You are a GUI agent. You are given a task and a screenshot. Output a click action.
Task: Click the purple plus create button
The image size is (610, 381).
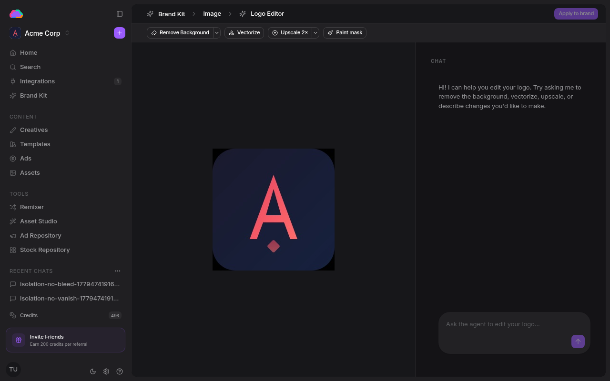(x=120, y=33)
